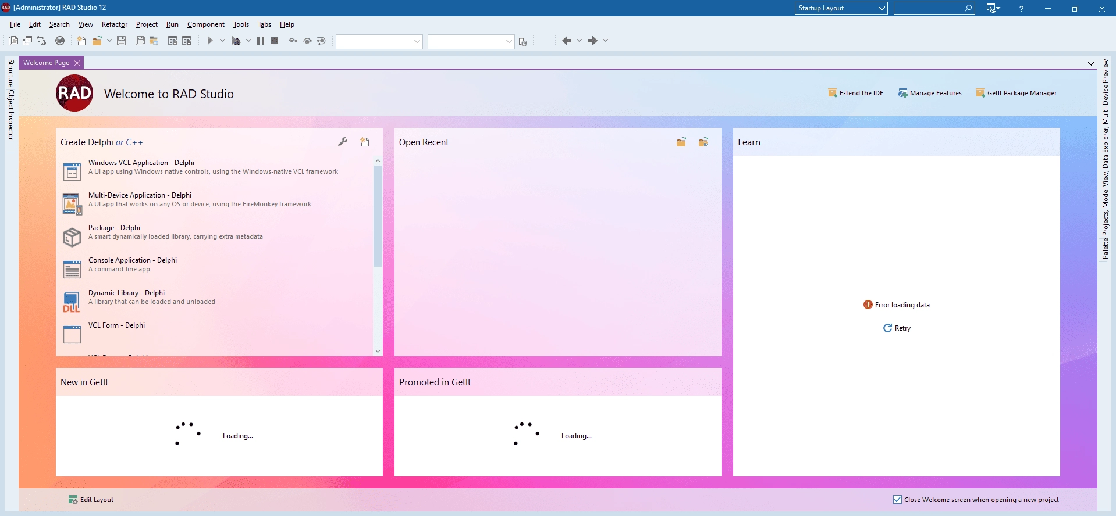
Task: Expand the Back history dropdown arrow
Action: click(579, 41)
